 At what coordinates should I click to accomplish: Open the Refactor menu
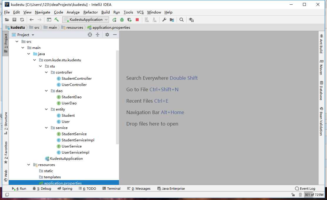[90, 12]
